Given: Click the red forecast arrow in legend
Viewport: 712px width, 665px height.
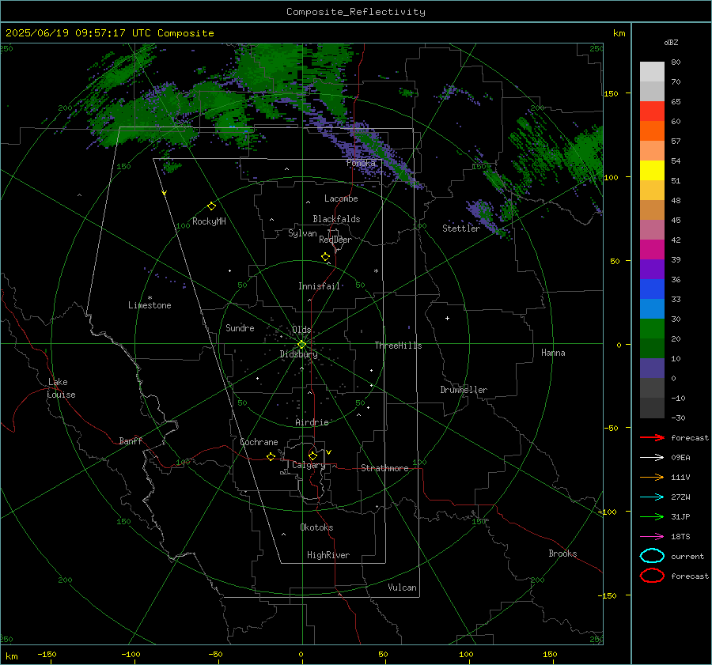Looking at the screenshot, I should pos(652,437).
